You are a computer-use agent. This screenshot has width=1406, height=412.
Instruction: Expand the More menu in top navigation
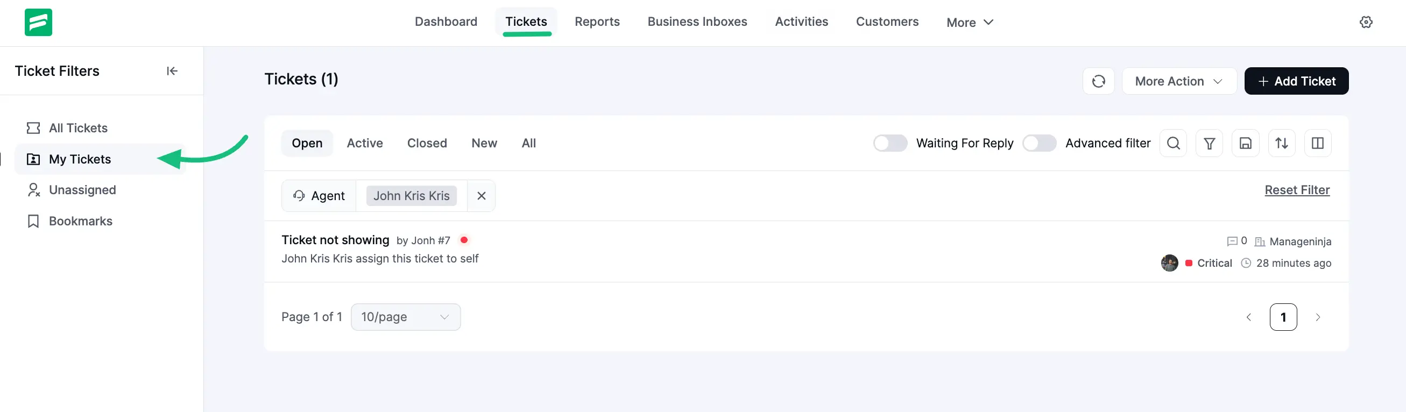(x=970, y=23)
